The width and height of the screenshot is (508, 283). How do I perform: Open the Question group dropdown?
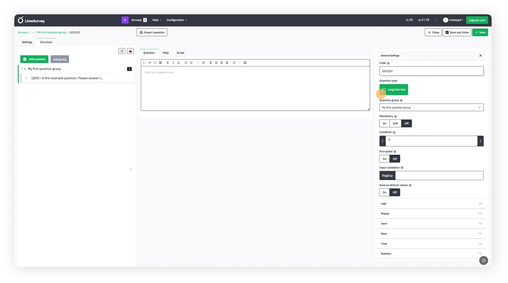[431, 107]
